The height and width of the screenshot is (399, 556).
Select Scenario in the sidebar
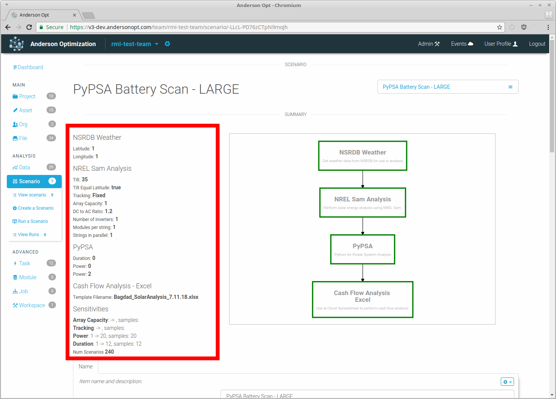click(x=34, y=181)
